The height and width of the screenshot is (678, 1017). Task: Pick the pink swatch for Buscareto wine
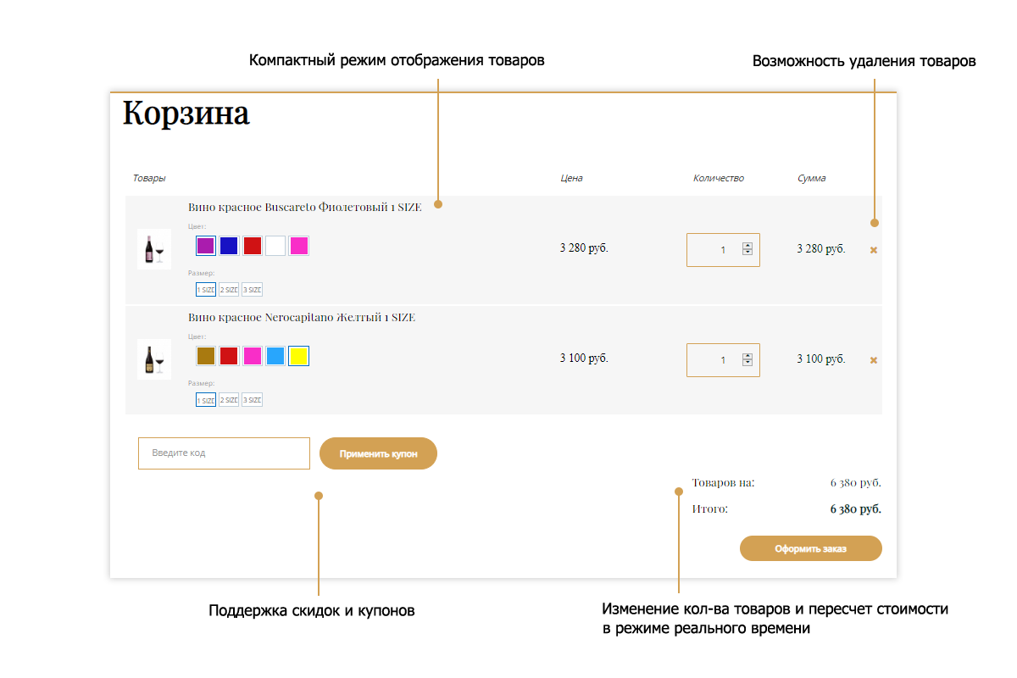point(298,246)
